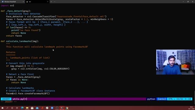Click '# Initialize face detector' comment
The image size is (195, 110).
pos(23,14)
